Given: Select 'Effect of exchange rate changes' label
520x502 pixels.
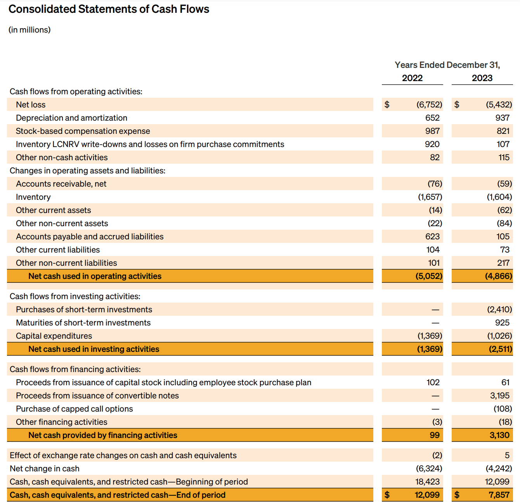Looking at the screenshot, I should coord(123,455).
